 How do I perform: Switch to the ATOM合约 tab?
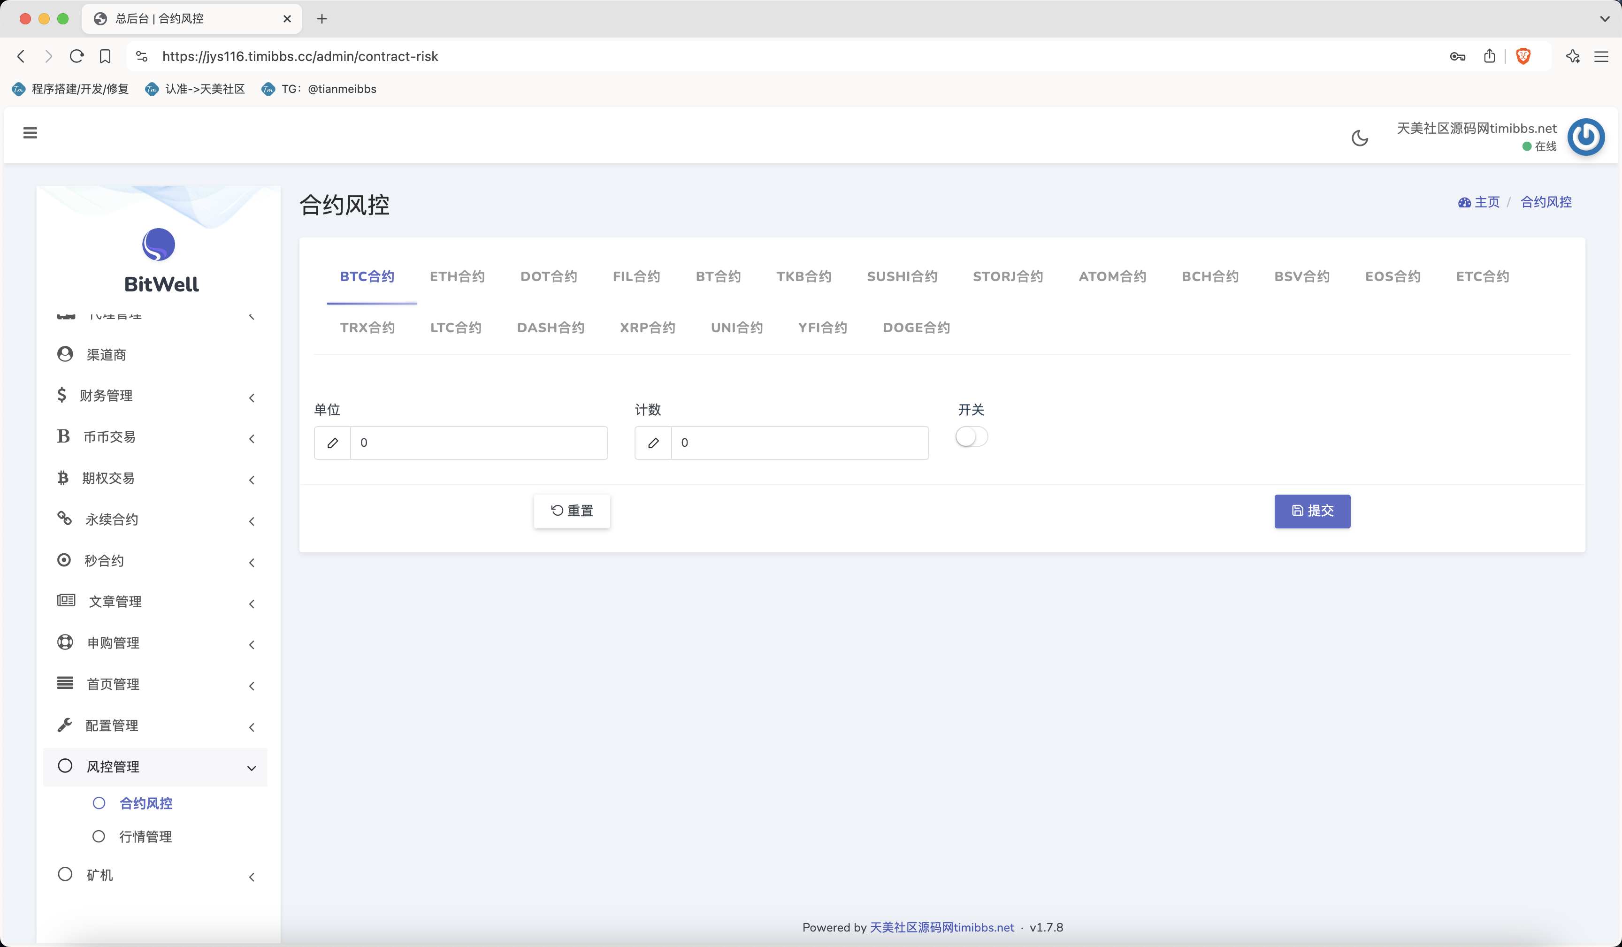point(1112,276)
